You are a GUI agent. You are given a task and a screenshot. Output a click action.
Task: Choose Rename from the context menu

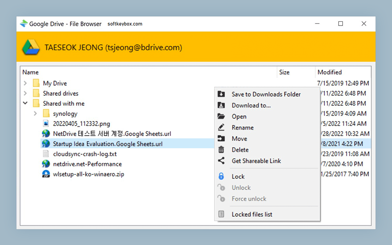tap(243, 128)
